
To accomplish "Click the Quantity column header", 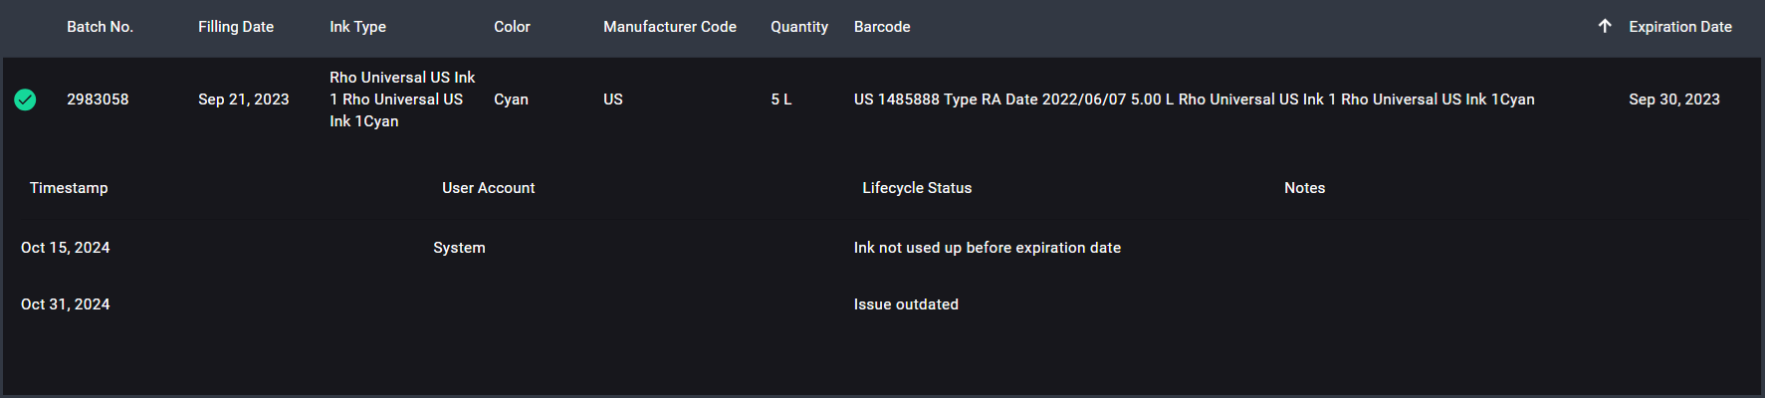I will 799,27.
